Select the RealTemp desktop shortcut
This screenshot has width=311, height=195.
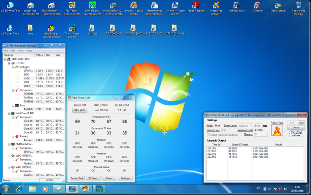72,9
